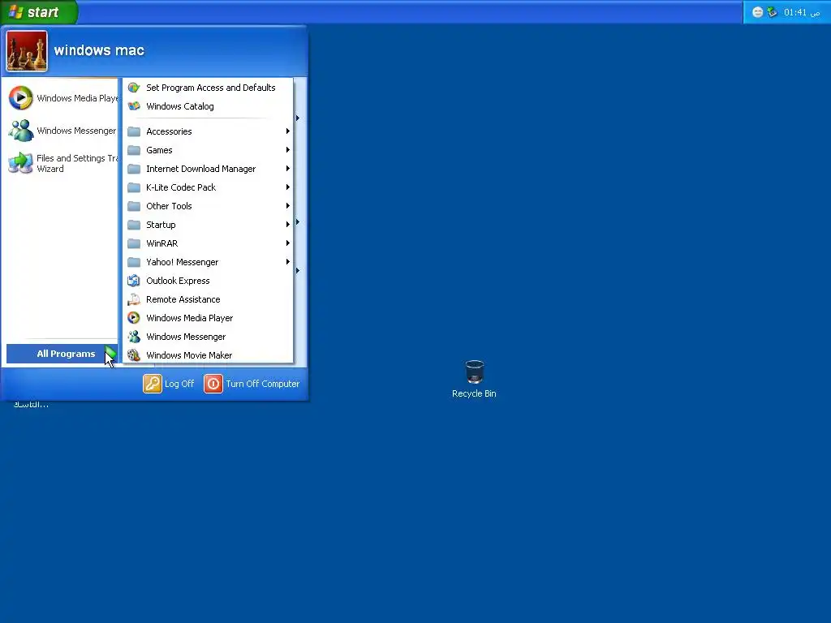The width and height of the screenshot is (831, 623).
Task: Click the "Recycle Bin" label text
Action: click(x=474, y=393)
